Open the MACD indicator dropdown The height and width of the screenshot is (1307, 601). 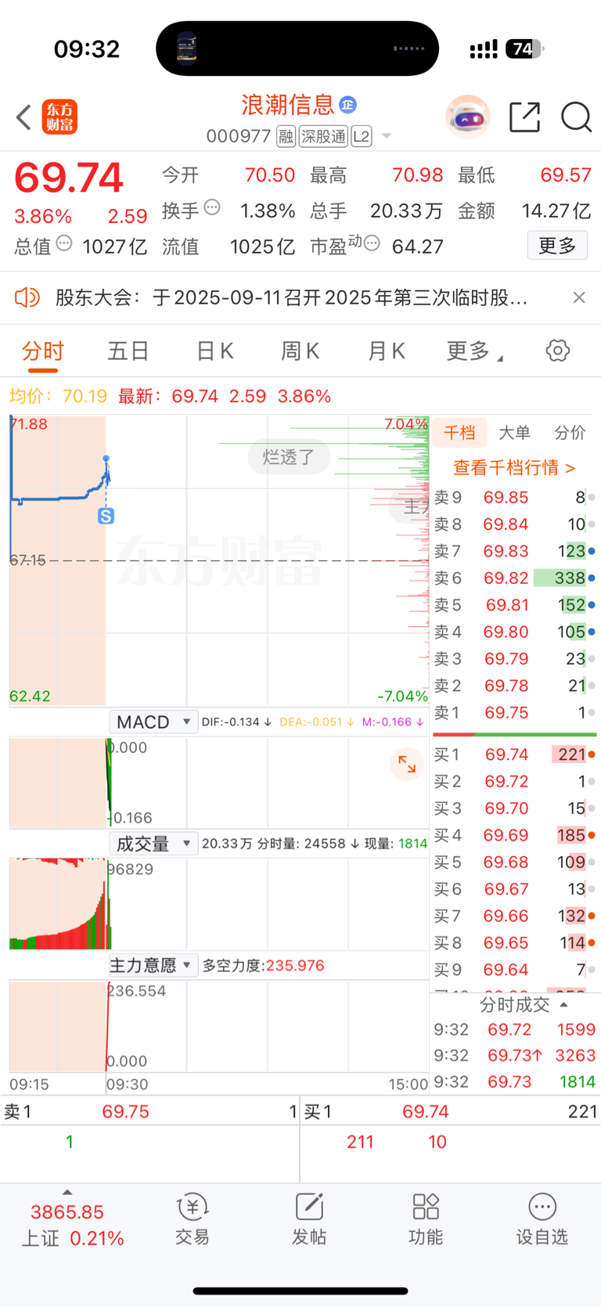153,722
